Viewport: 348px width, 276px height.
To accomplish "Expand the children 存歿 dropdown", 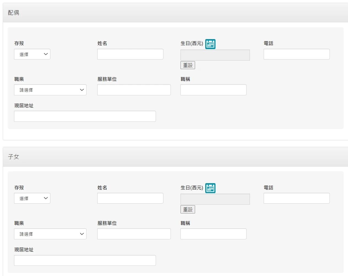I will pyautogui.click(x=32, y=198).
